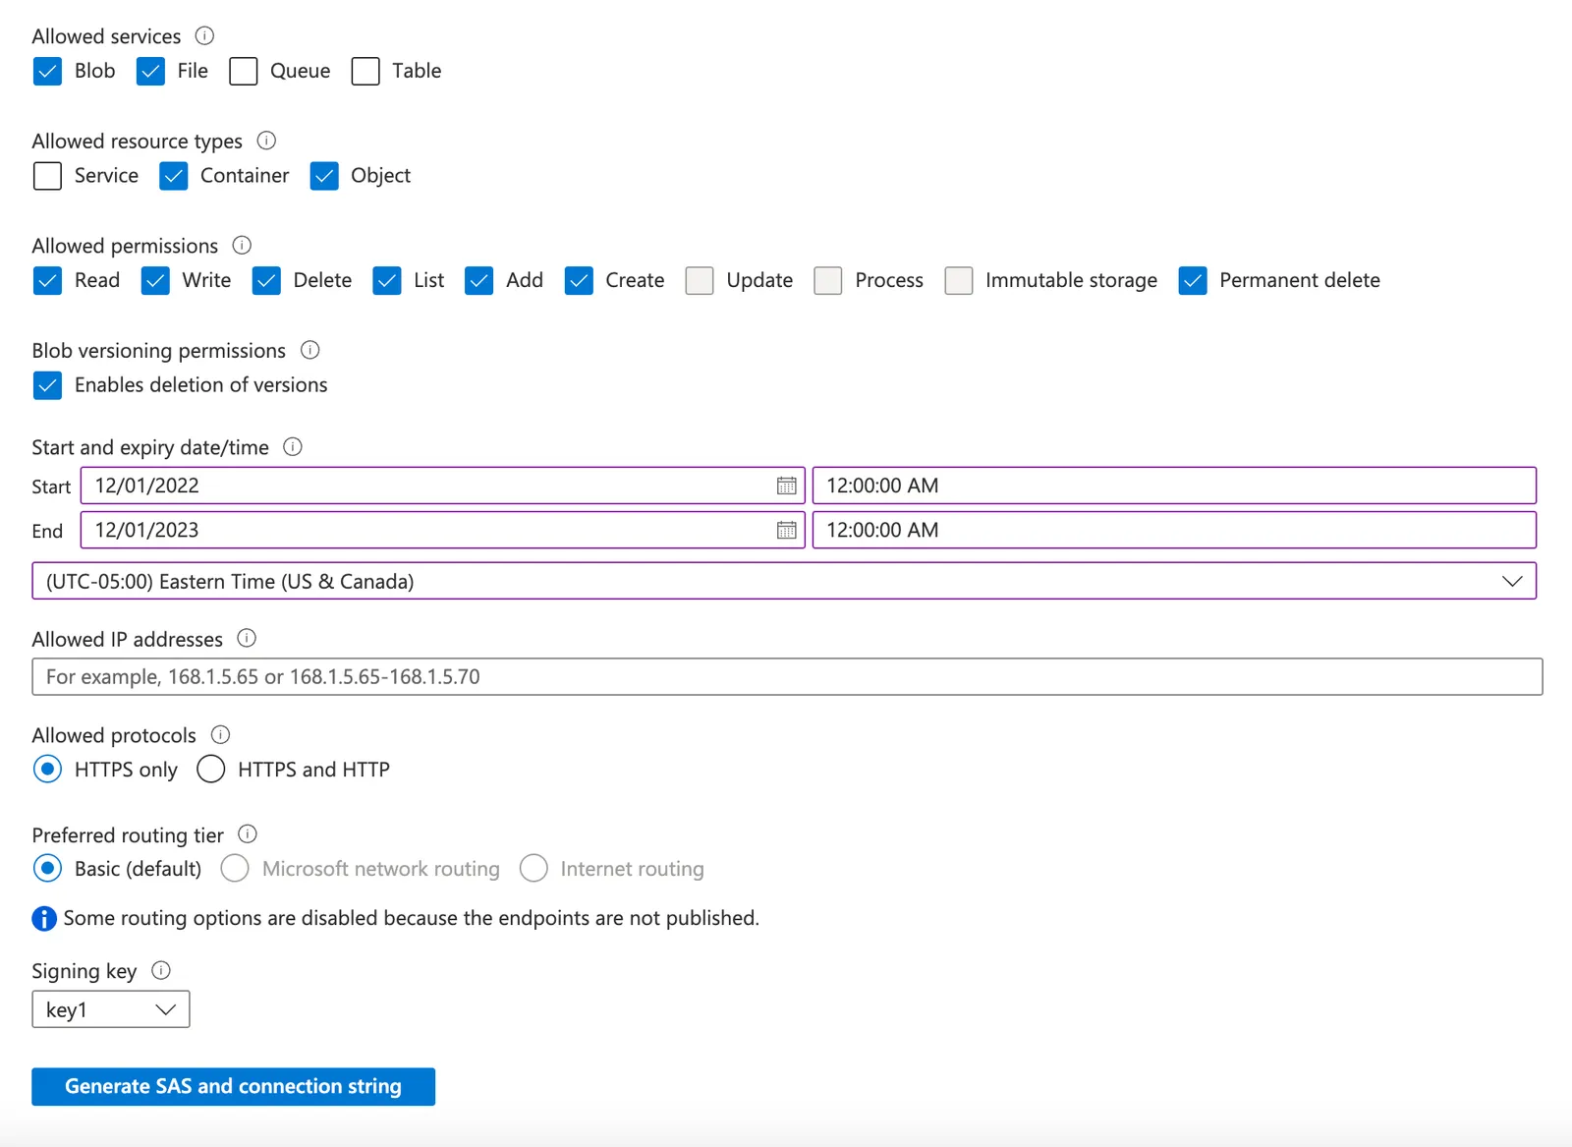Click the info icon beside Allowed protocols
The height and width of the screenshot is (1147, 1572).
tap(221, 734)
